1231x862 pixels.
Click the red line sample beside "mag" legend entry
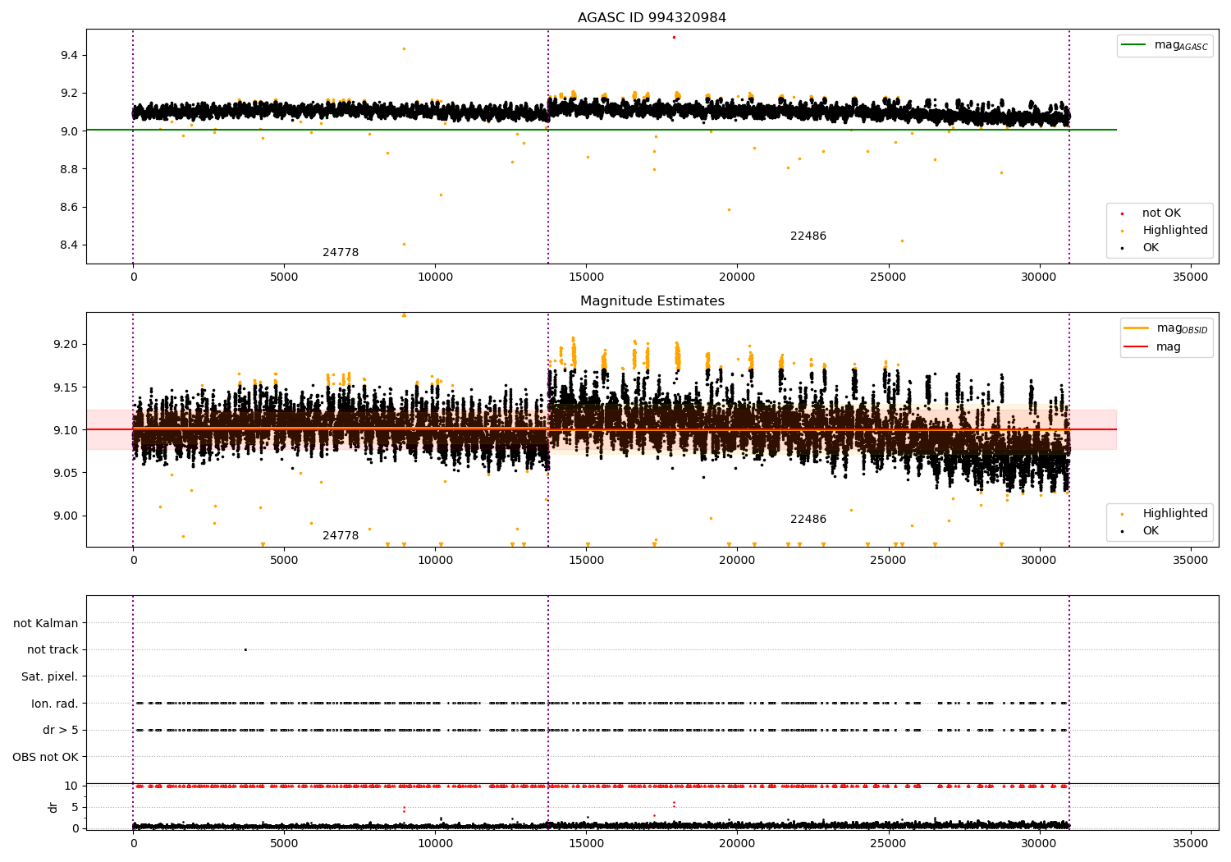(x=1137, y=347)
